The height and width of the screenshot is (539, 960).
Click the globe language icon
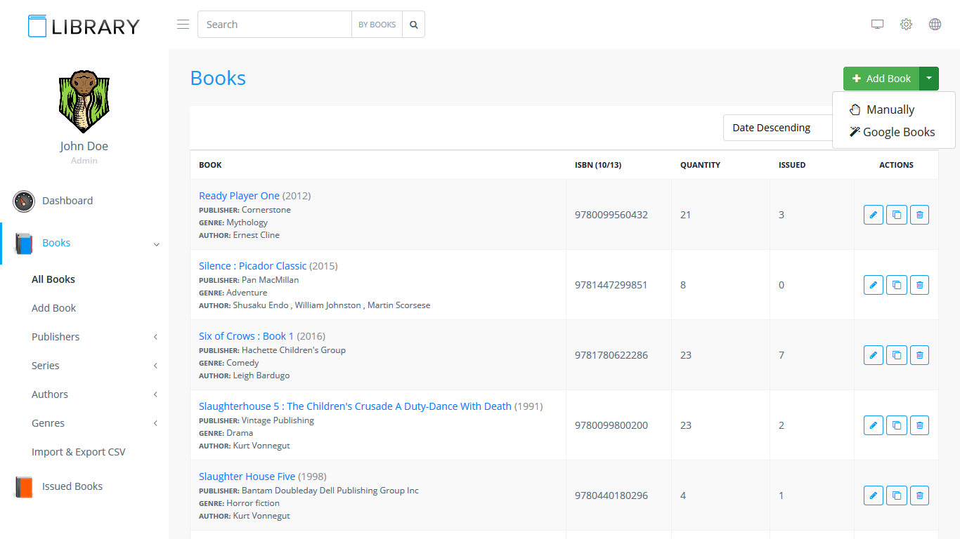pos(935,25)
